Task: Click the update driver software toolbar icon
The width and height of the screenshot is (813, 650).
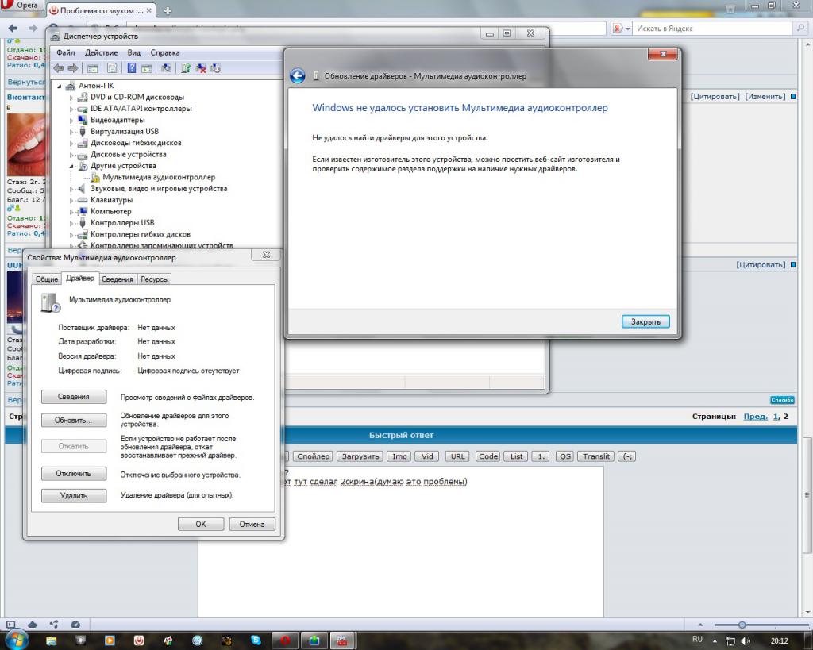Action: pos(186,69)
